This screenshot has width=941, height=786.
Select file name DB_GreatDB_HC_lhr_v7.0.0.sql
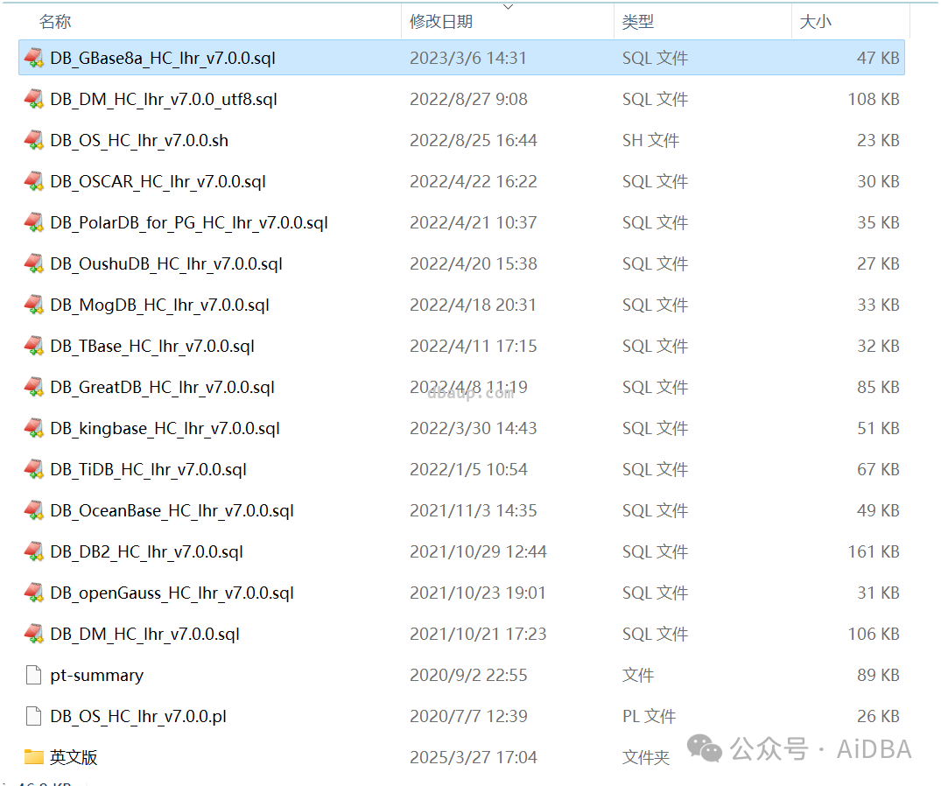[163, 387]
